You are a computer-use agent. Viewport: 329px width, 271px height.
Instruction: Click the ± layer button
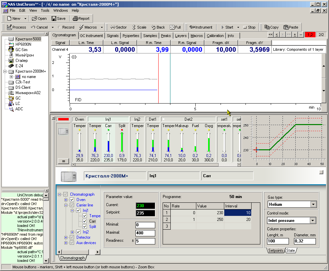(x=295, y=35)
